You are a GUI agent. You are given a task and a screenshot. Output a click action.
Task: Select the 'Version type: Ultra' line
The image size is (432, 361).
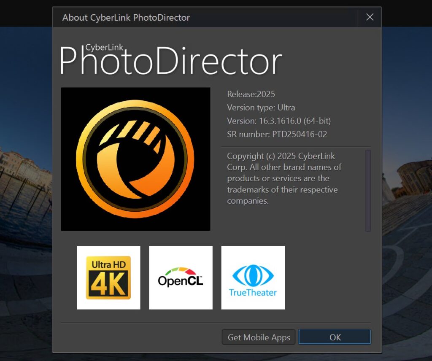261,108
